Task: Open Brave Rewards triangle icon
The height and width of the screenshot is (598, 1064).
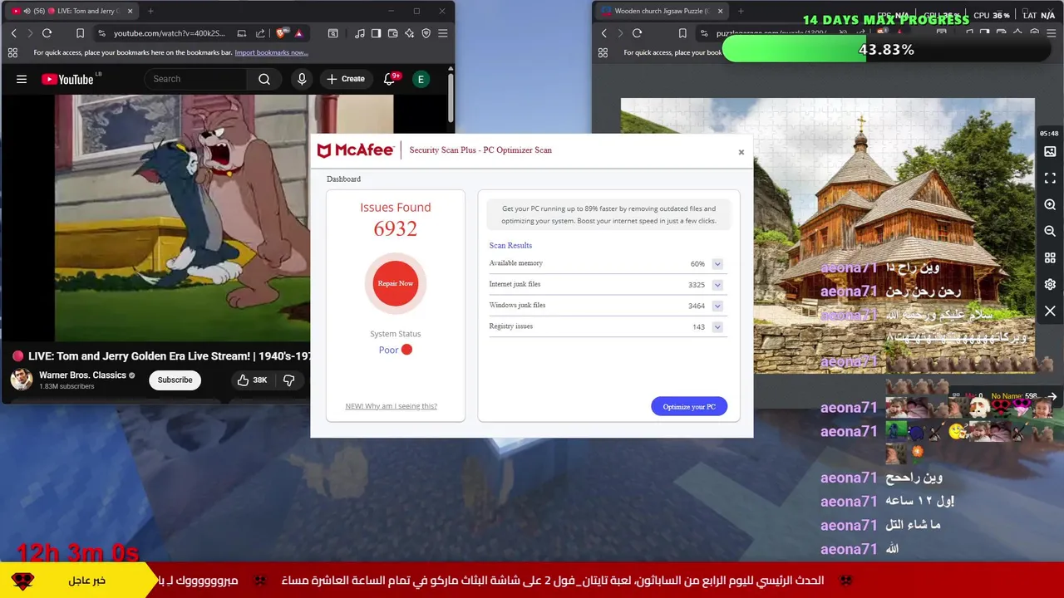Action: tap(298, 33)
